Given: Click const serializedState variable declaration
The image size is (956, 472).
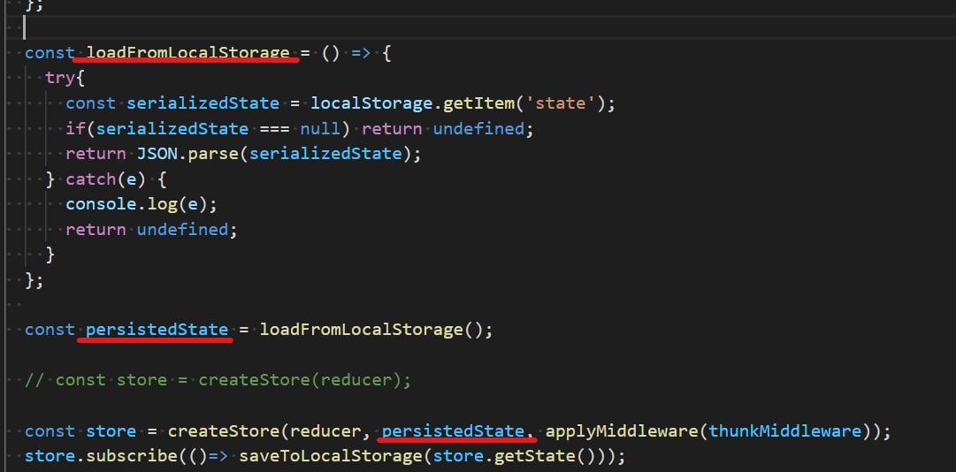Looking at the screenshot, I should [172, 103].
